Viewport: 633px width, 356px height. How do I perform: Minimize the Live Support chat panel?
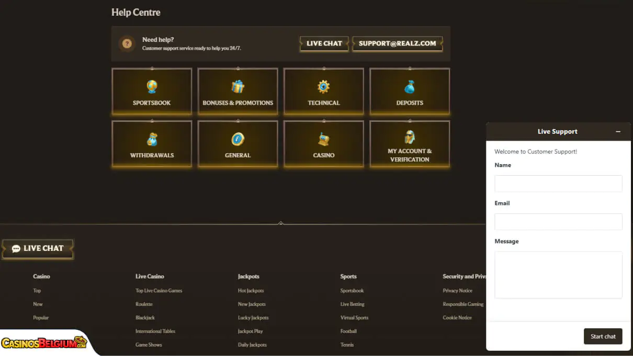click(618, 132)
